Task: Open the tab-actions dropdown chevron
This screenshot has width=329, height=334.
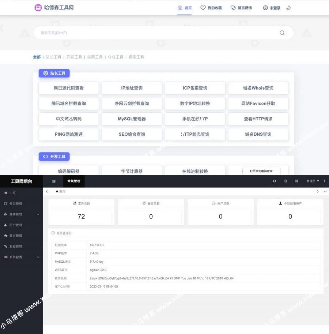Action: point(325,191)
